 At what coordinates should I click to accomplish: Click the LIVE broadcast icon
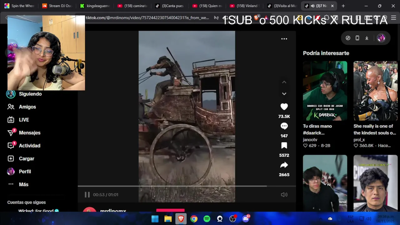[x=11, y=120]
